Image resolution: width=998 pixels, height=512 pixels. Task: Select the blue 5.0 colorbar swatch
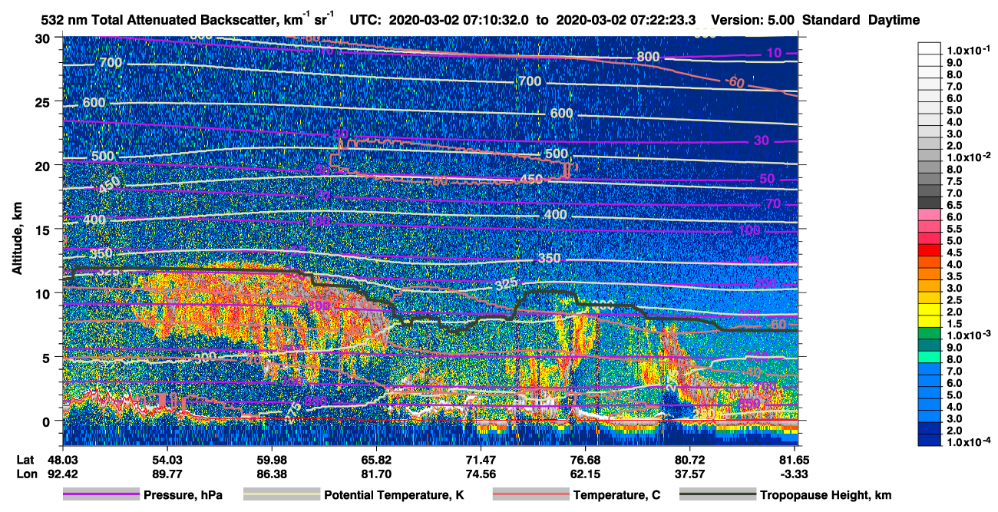coord(930,394)
